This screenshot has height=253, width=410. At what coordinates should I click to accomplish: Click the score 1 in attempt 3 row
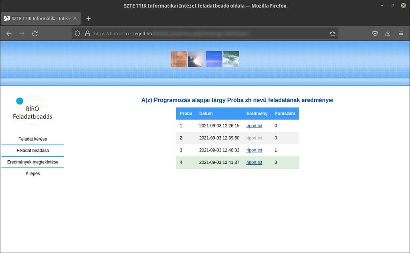point(276,150)
